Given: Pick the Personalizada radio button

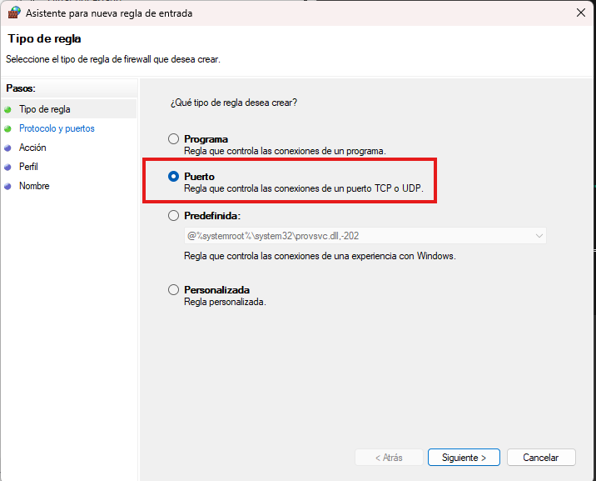Looking at the screenshot, I should coord(173,290).
